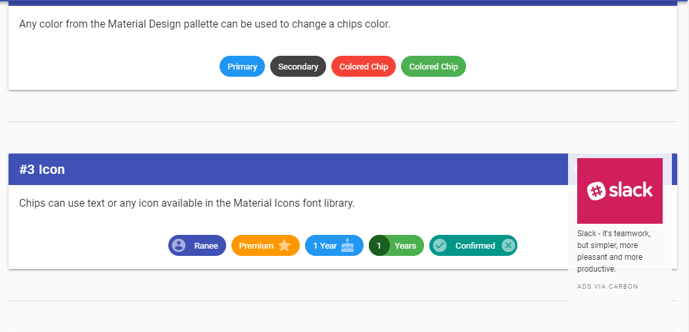Click the Years chip label
689x332 pixels.
(405, 245)
